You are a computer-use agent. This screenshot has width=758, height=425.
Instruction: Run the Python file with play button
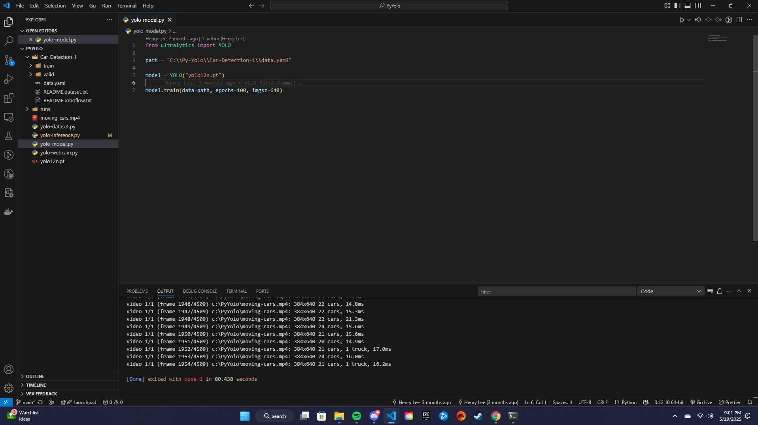[682, 20]
